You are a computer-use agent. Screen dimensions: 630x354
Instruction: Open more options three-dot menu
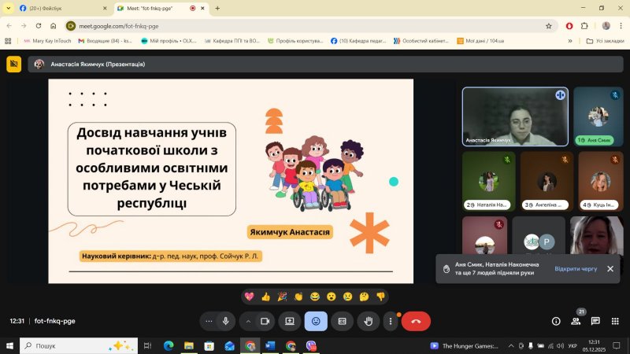click(x=391, y=321)
